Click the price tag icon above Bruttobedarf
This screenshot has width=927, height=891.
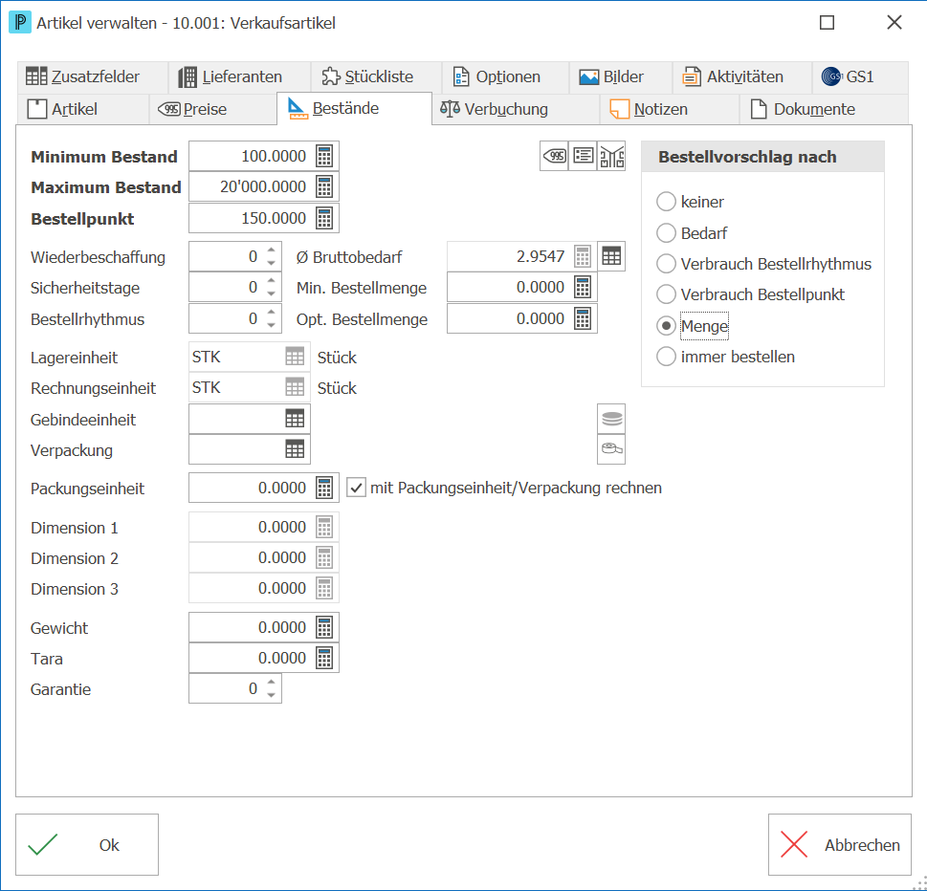point(555,156)
